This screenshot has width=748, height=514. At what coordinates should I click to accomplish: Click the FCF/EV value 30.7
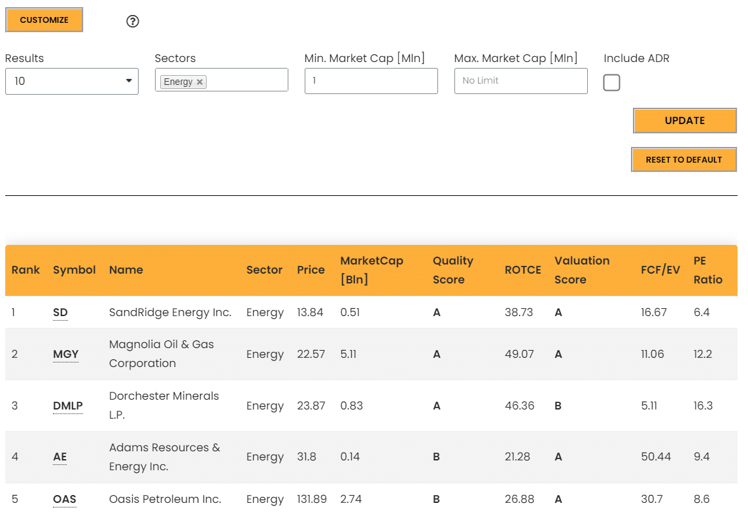(x=652, y=499)
